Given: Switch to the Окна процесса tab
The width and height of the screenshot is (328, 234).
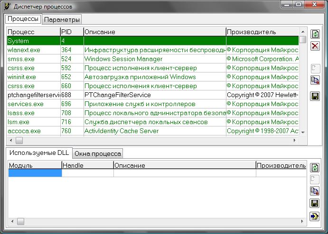Looking at the screenshot, I should pyautogui.click(x=98, y=153).
